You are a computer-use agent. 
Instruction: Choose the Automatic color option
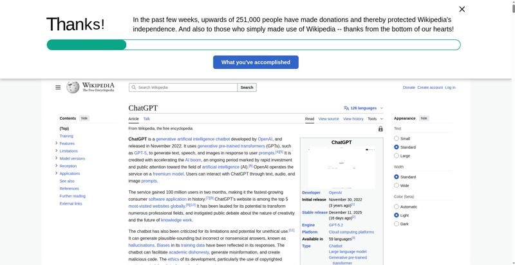point(397,206)
